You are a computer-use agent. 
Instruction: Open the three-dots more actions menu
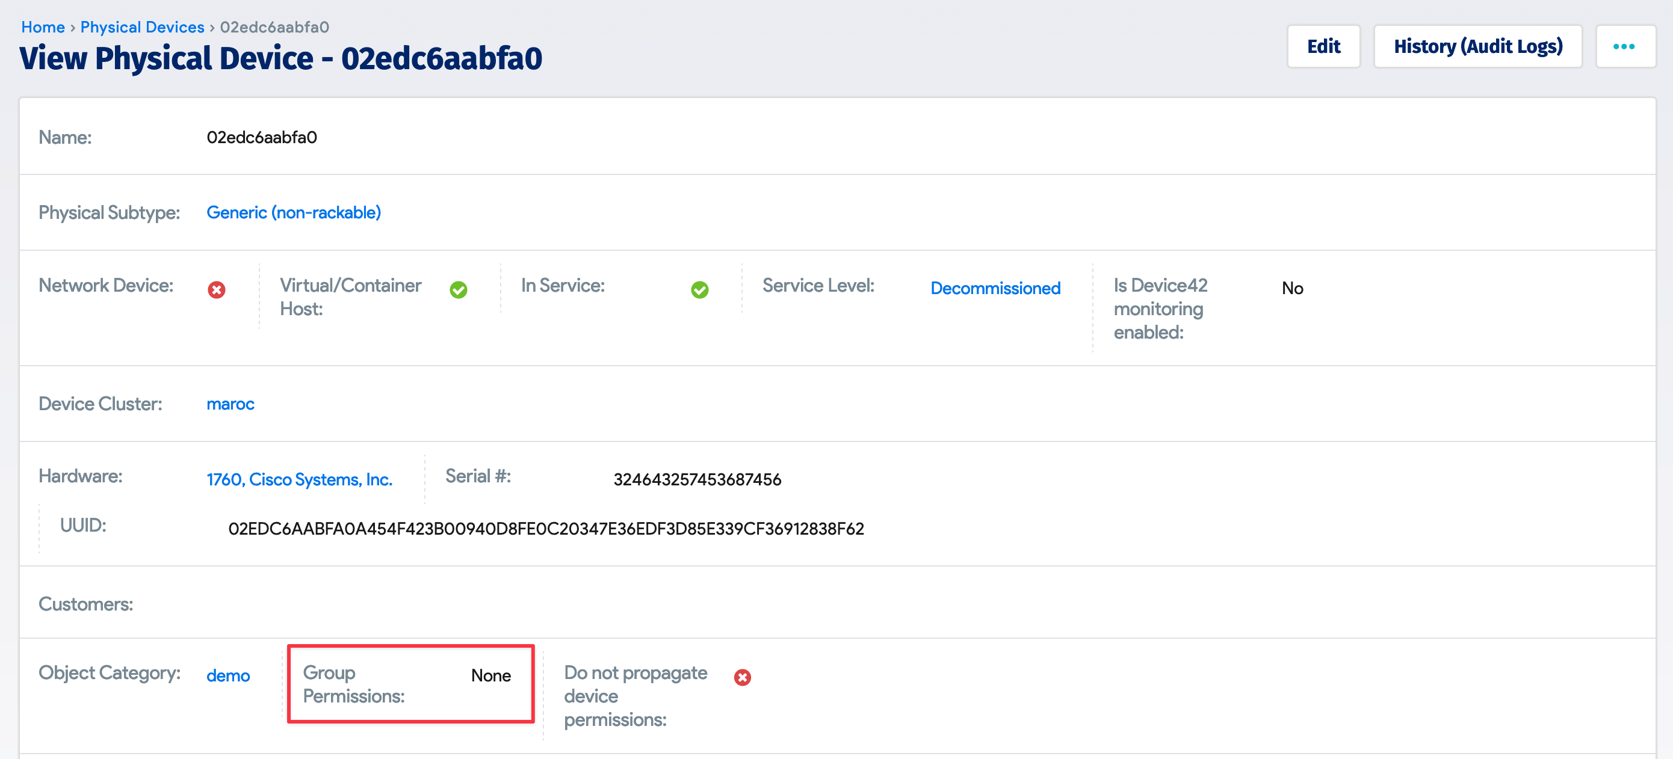click(x=1624, y=47)
